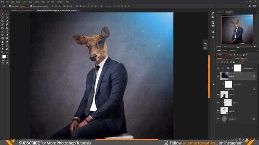Open the Filter menu
The height and width of the screenshot is (145, 259).
(x=43, y=2)
